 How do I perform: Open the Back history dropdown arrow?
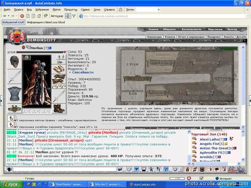coord(9,16)
